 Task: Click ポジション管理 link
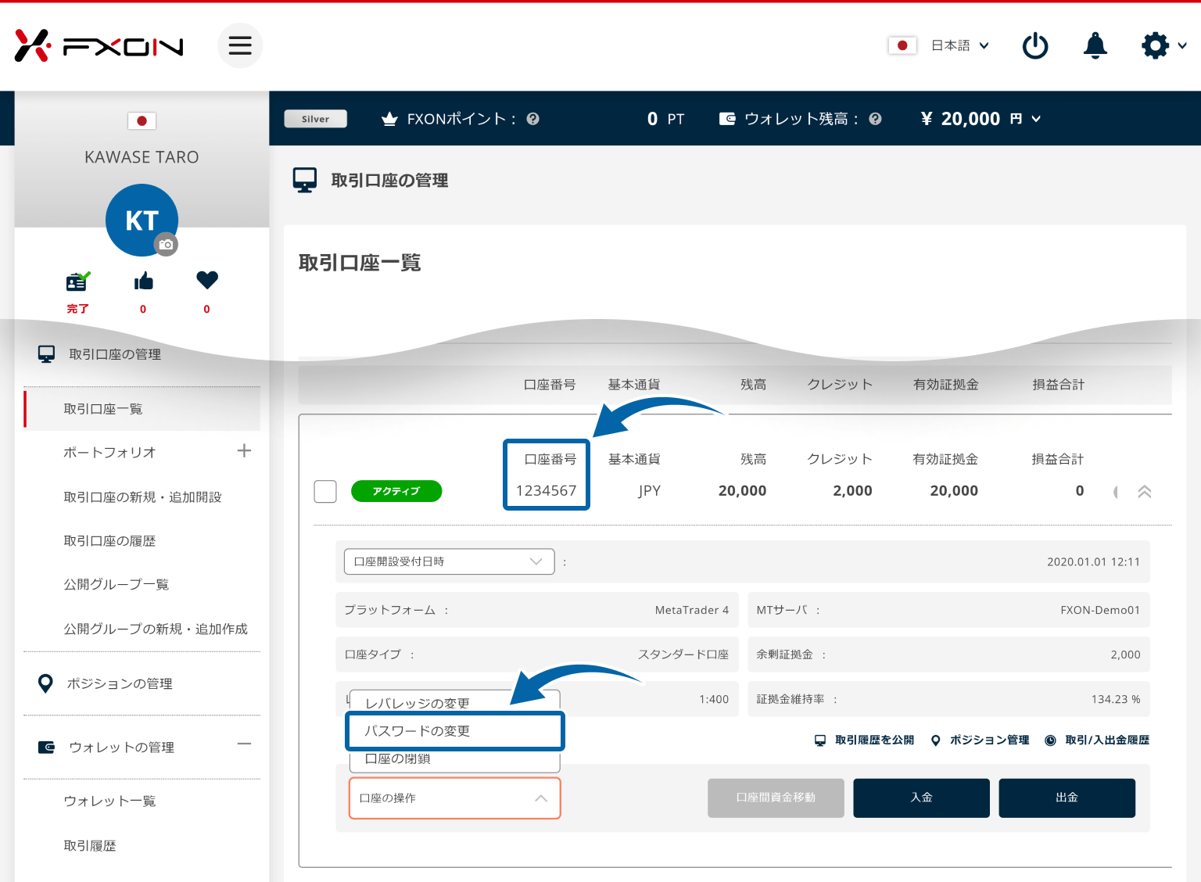point(989,740)
